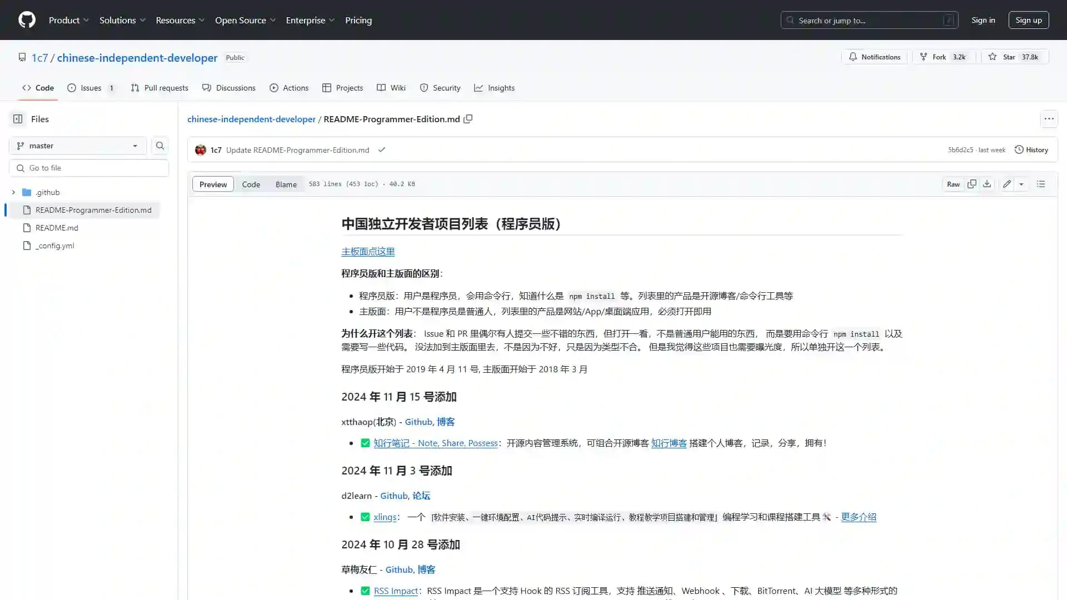The width and height of the screenshot is (1067, 600).
Task: Click the download file icon in toolbar
Action: (x=987, y=184)
